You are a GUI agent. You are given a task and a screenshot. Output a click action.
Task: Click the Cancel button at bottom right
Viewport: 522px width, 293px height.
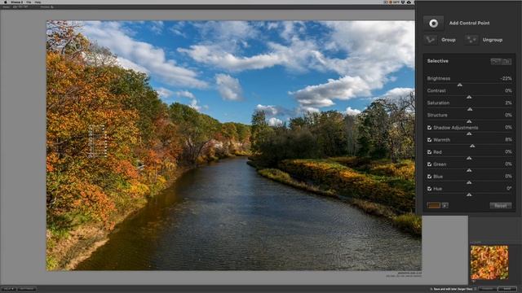[488, 289]
